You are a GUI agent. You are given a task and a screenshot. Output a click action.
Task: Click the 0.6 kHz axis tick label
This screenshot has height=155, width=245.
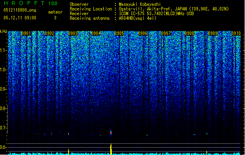[3, 147]
